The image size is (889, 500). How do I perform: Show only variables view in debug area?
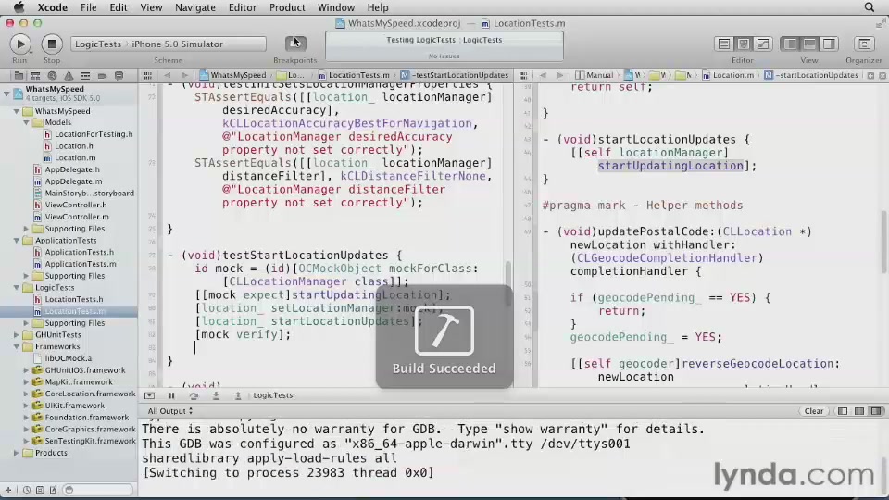click(843, 411)
